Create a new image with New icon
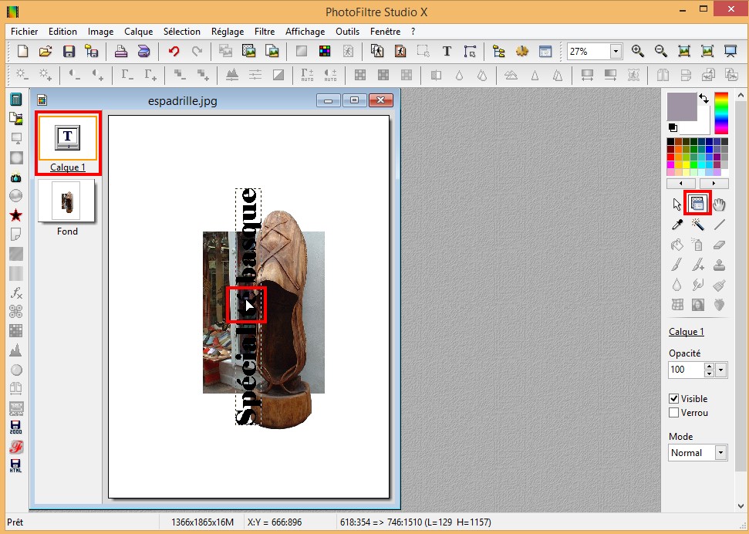 coord(22,51)
